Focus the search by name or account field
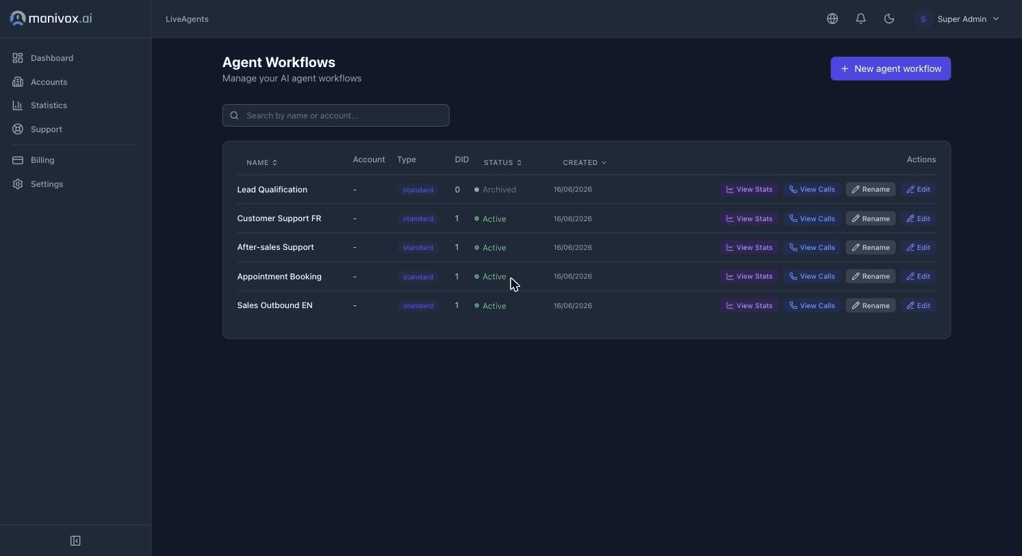 335,116
